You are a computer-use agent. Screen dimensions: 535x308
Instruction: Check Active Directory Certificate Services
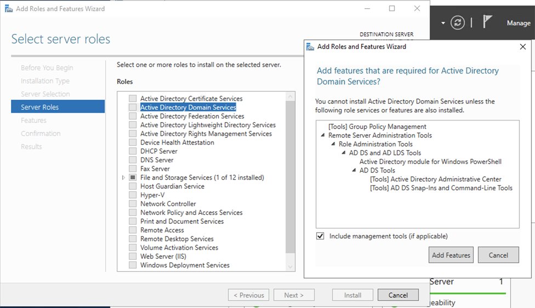[x=133, y=99]
